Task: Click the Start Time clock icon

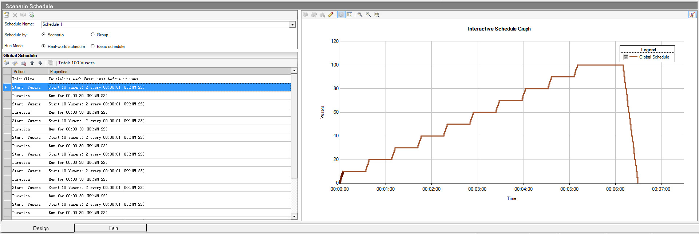Action: [x=32, y=15]
